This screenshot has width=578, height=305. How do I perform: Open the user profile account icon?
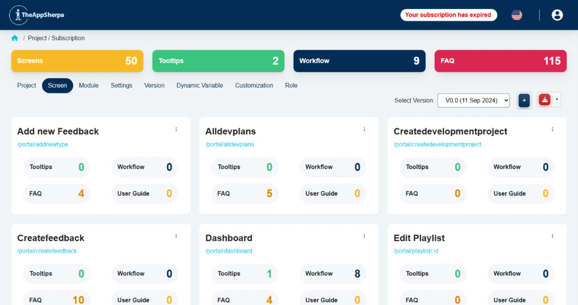coord(557,15)
